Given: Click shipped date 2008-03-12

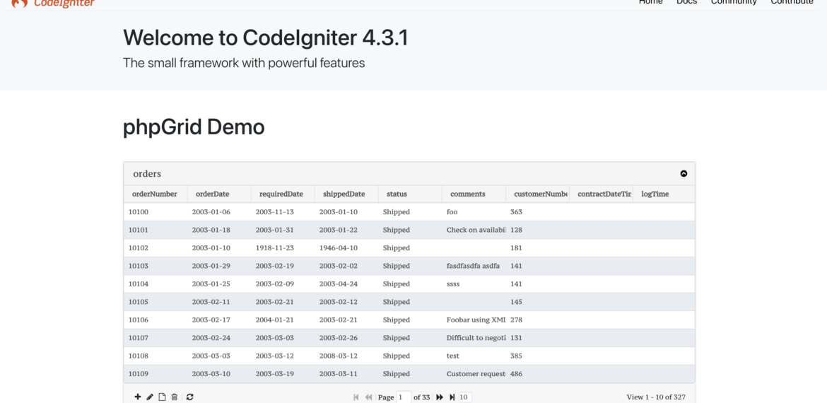Looking at the screenshot, I should [x=338, y=356].
